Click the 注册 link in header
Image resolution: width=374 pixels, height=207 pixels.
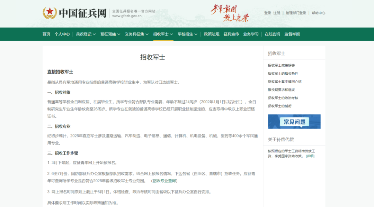tap(277, 13)
